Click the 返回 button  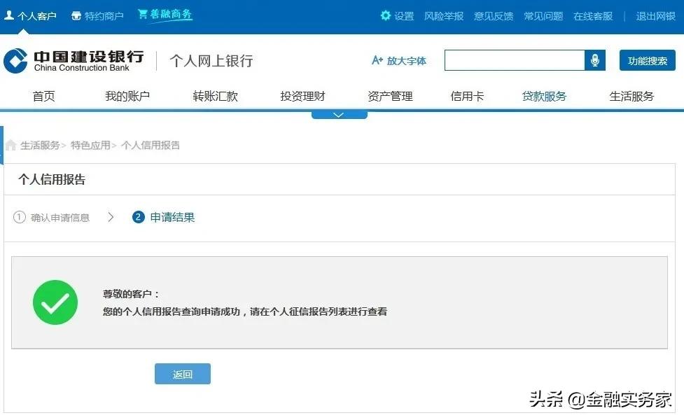(182, 374)
